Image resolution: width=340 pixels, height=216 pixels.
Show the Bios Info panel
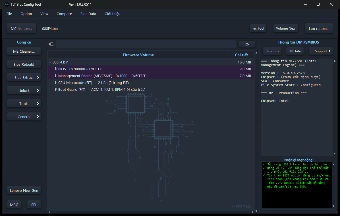point(272,51)
